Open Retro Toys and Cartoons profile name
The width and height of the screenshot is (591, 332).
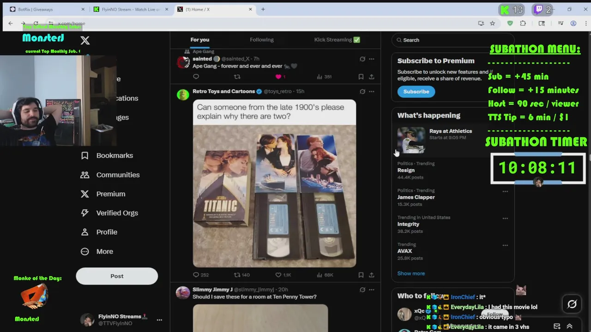click(223, 91)
